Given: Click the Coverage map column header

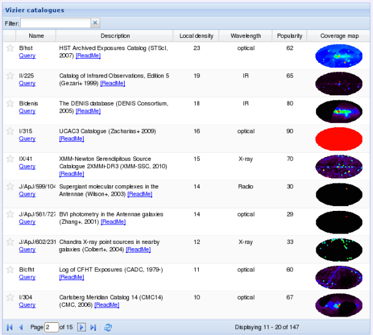Looking at the screenshot, I should tap(339, 36).
